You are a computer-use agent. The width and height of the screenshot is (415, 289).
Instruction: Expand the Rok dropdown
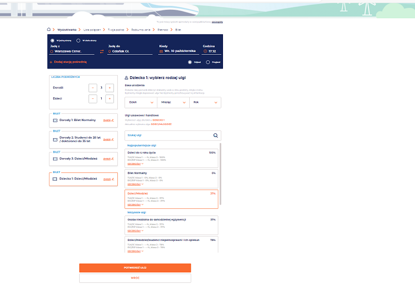pyautogui.click(x=205, y=102)
